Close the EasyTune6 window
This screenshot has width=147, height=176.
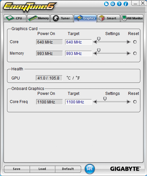[x=143, y=3]
